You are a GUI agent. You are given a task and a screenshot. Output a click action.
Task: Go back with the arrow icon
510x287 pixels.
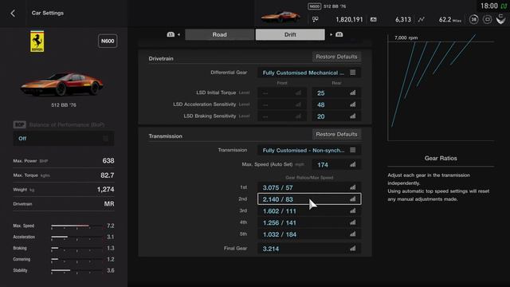[13, 14]
